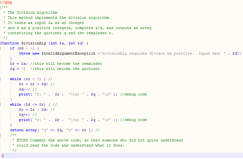Click the "InvalidArgumentException" class name
The width and height of the screenshot is (243, 159).
tap(68, 53)
